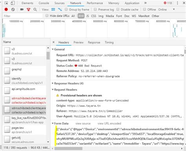The height and width of the screenshot is (151, 186).
Task: Select the getuidj request row
Action: tap(24, 139)
